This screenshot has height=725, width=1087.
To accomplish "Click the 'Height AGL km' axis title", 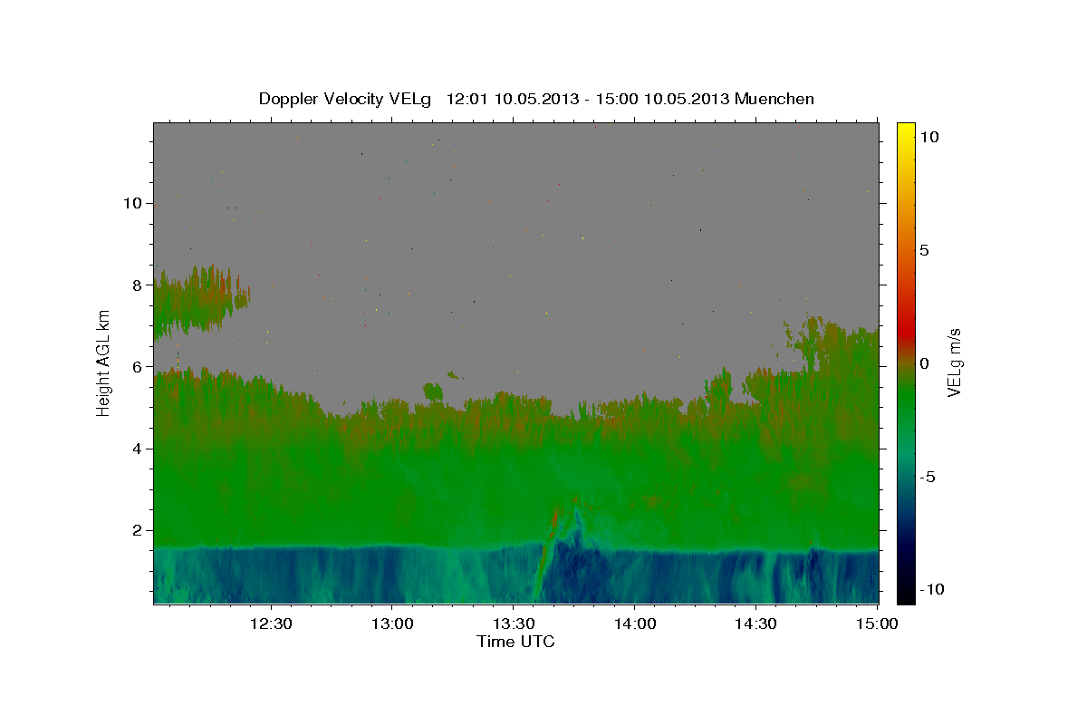I will [104, 362].
